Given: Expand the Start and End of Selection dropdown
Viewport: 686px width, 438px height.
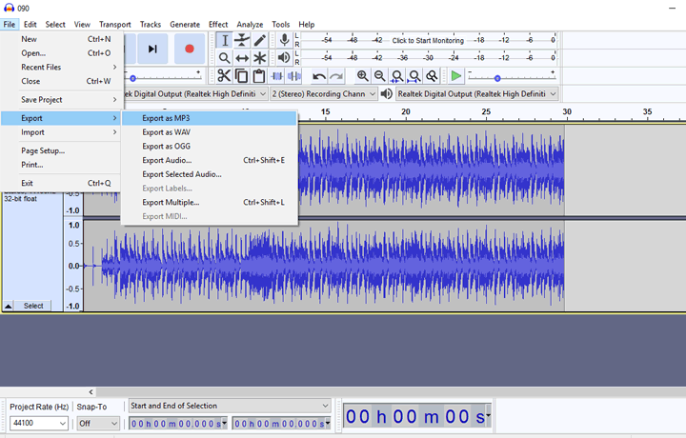Looking at the screenshot, I should point(230,406).
